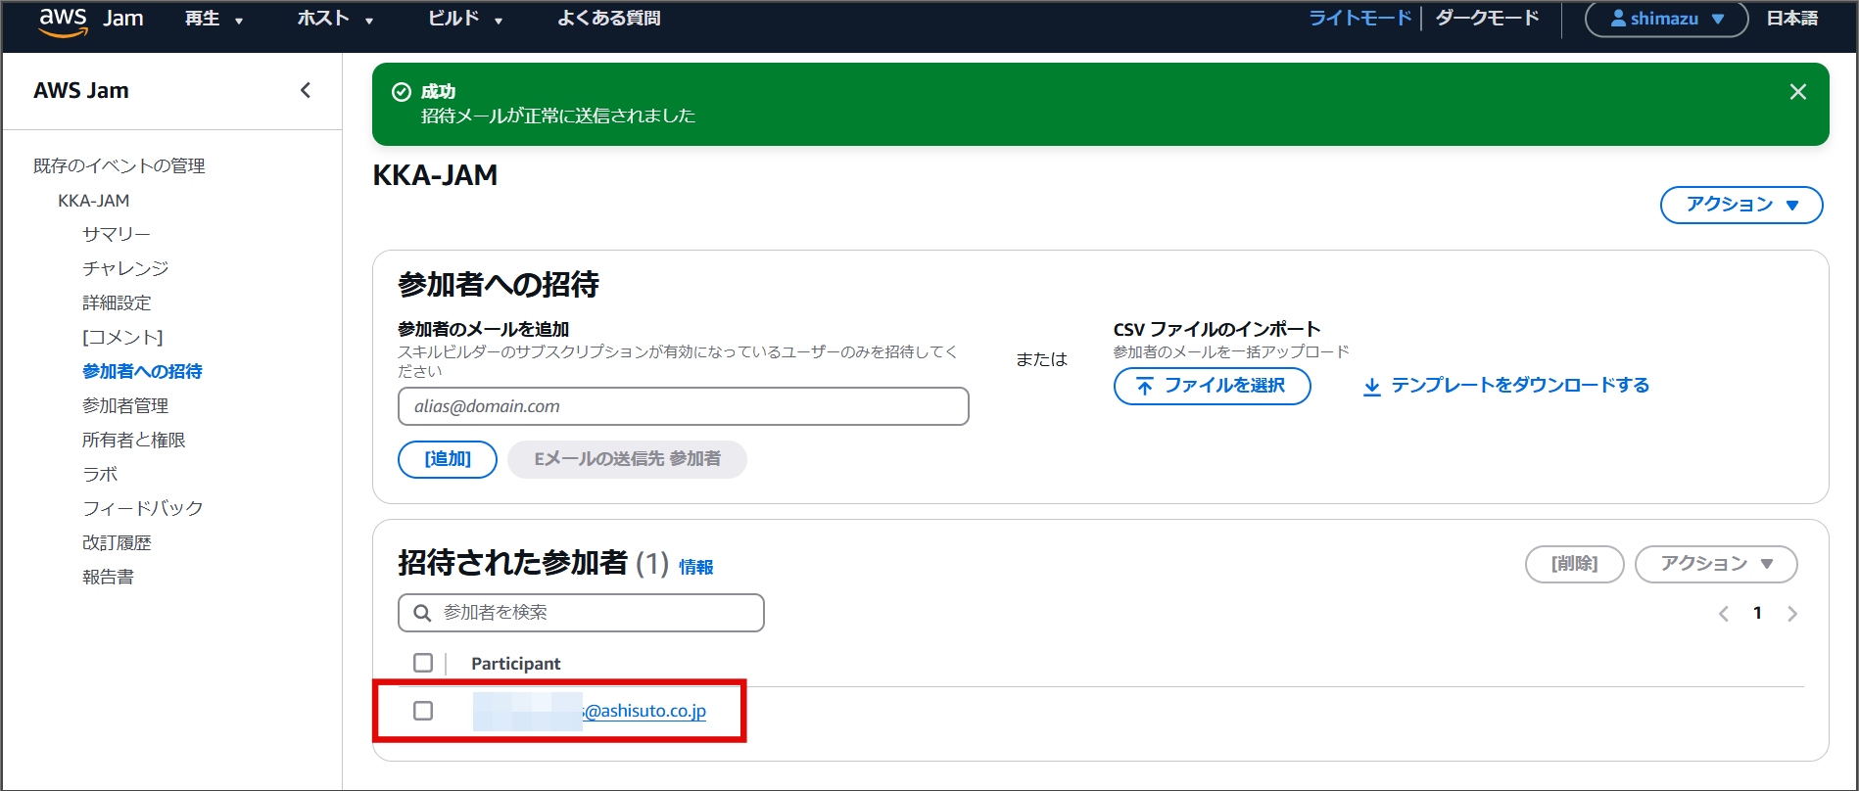This screenshot has width=1859, height=791.
Task: Focus the alias@domain.com email input field
Action: point(683,406)
